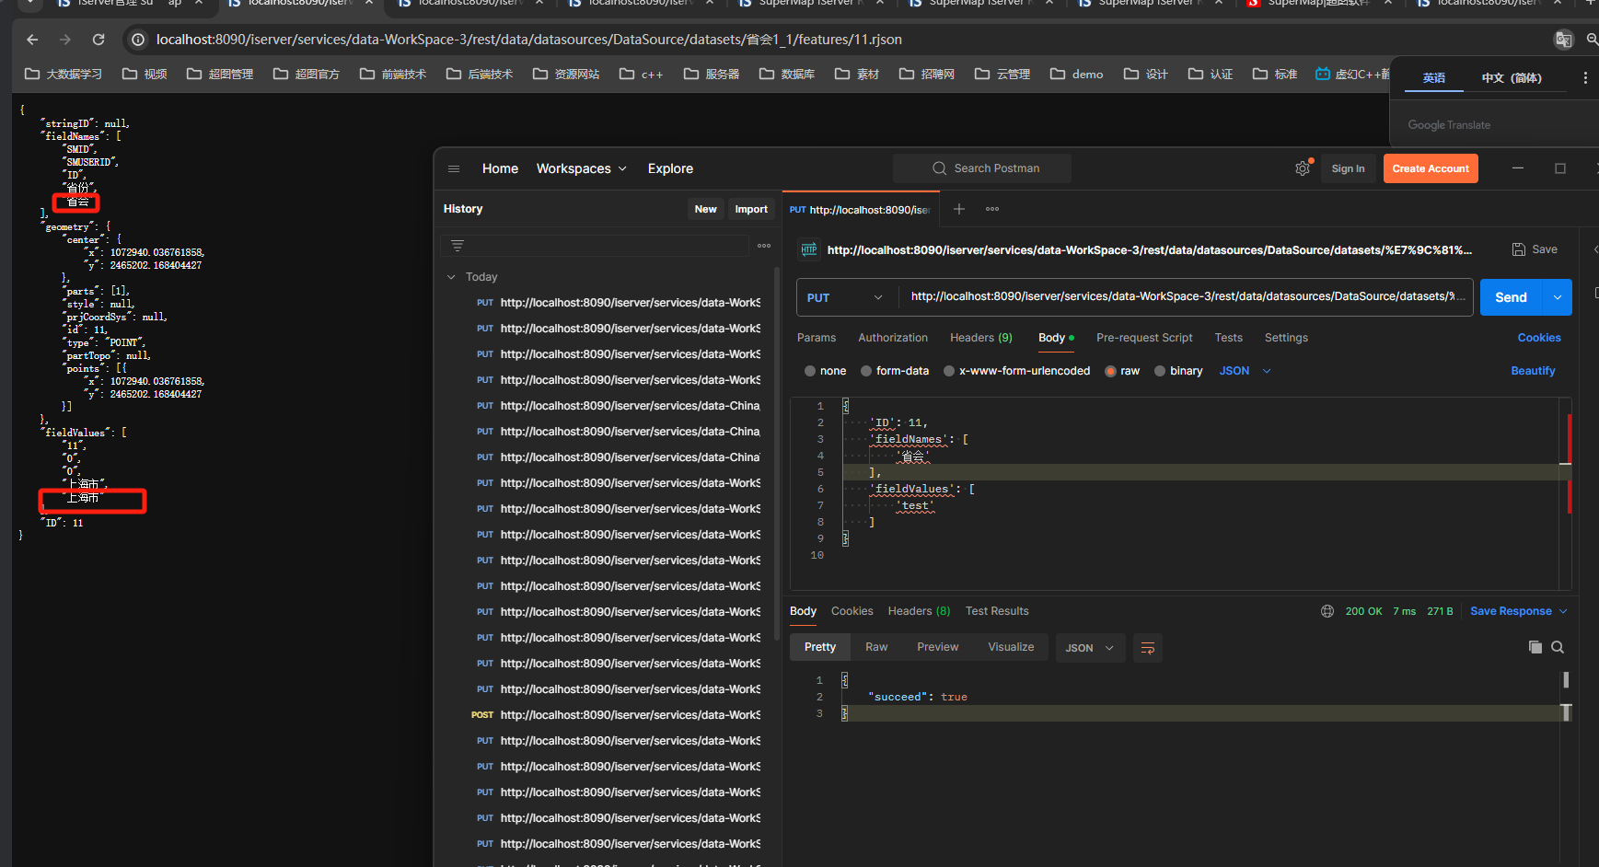Open Save Response dropdown
This screenshot has width=1599, height=867.
[1518, 611]
